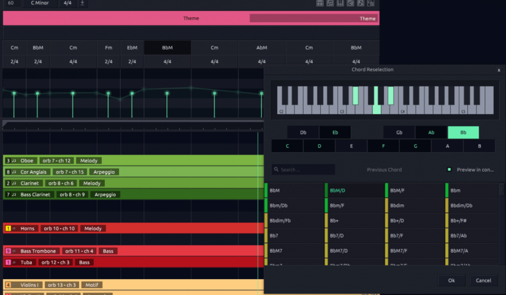Viewport: 506px width, 295px height.
Task: Click the first icon in the top-right toolbar
Action: tap(320, 3)
